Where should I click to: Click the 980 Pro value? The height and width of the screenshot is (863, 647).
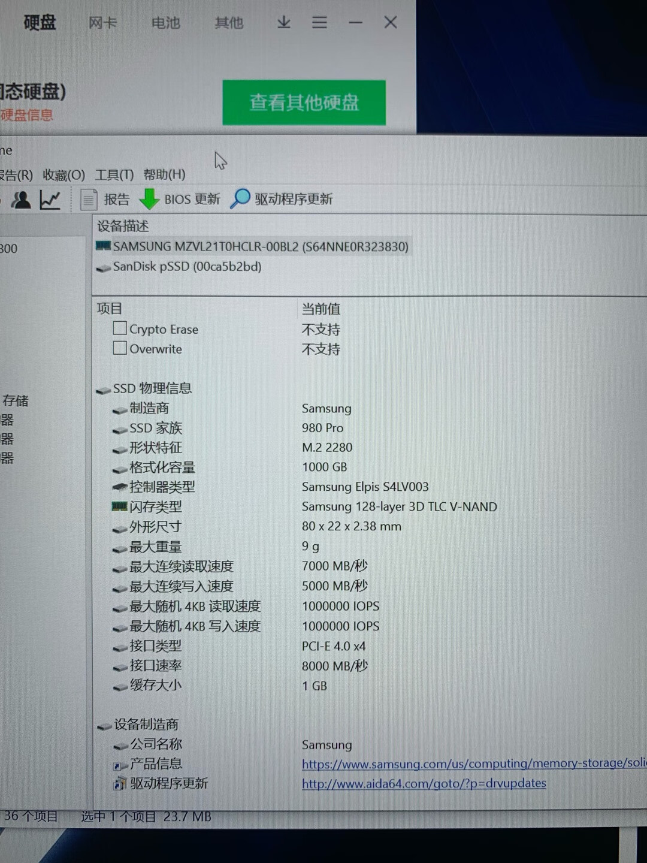tap(322, 428)
